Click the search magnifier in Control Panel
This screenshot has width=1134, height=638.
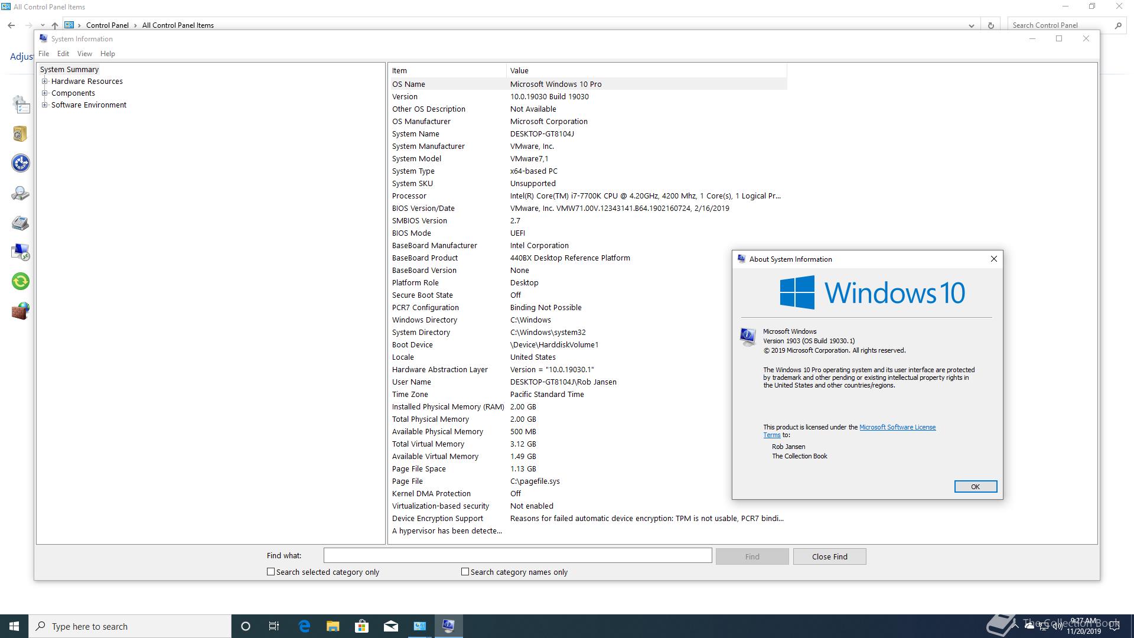(1117, 25)
